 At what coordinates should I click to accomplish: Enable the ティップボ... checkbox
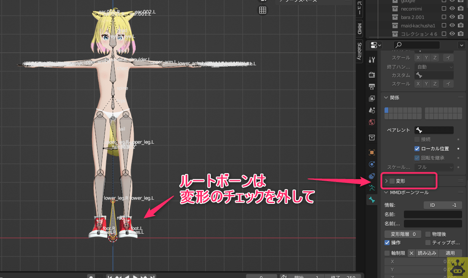[x=428, y=243]
